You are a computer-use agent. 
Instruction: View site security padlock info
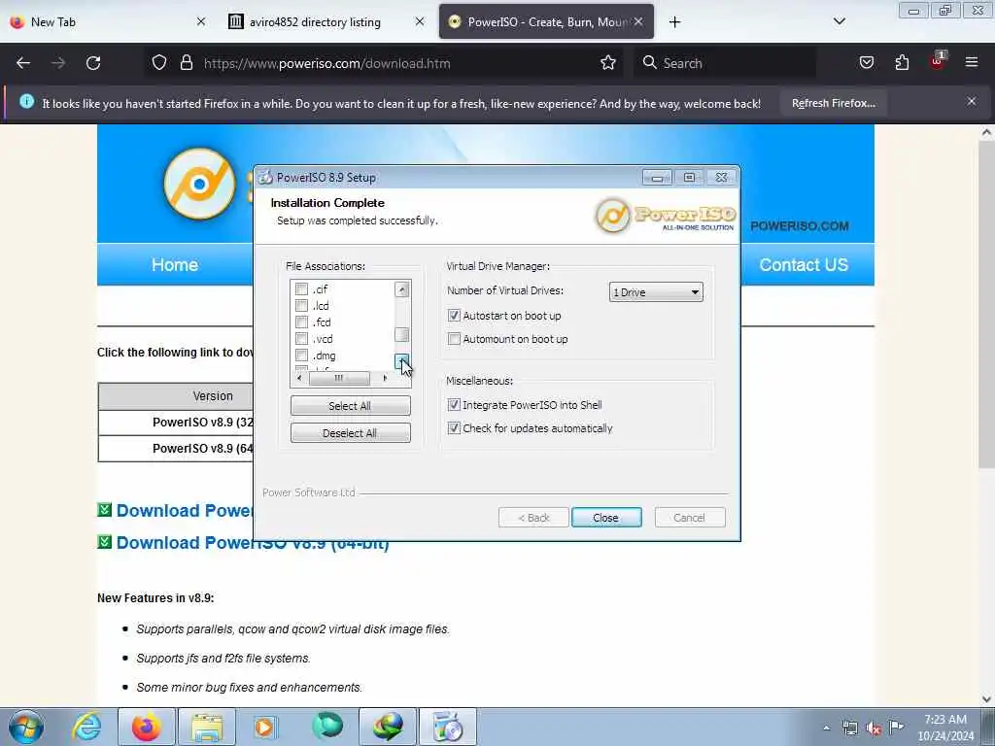click(186, 63)
